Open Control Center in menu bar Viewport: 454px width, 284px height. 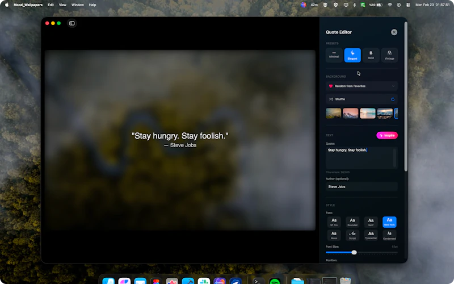point(408,5)
